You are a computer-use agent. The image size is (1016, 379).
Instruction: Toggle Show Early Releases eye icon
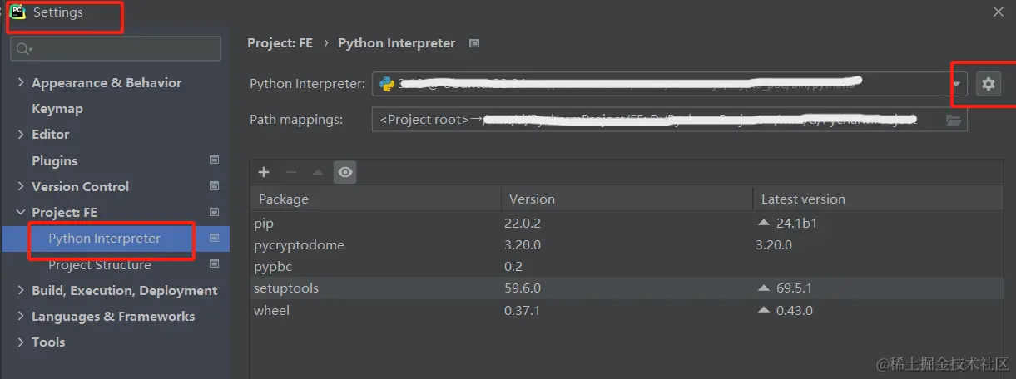[x=345, y=172]
